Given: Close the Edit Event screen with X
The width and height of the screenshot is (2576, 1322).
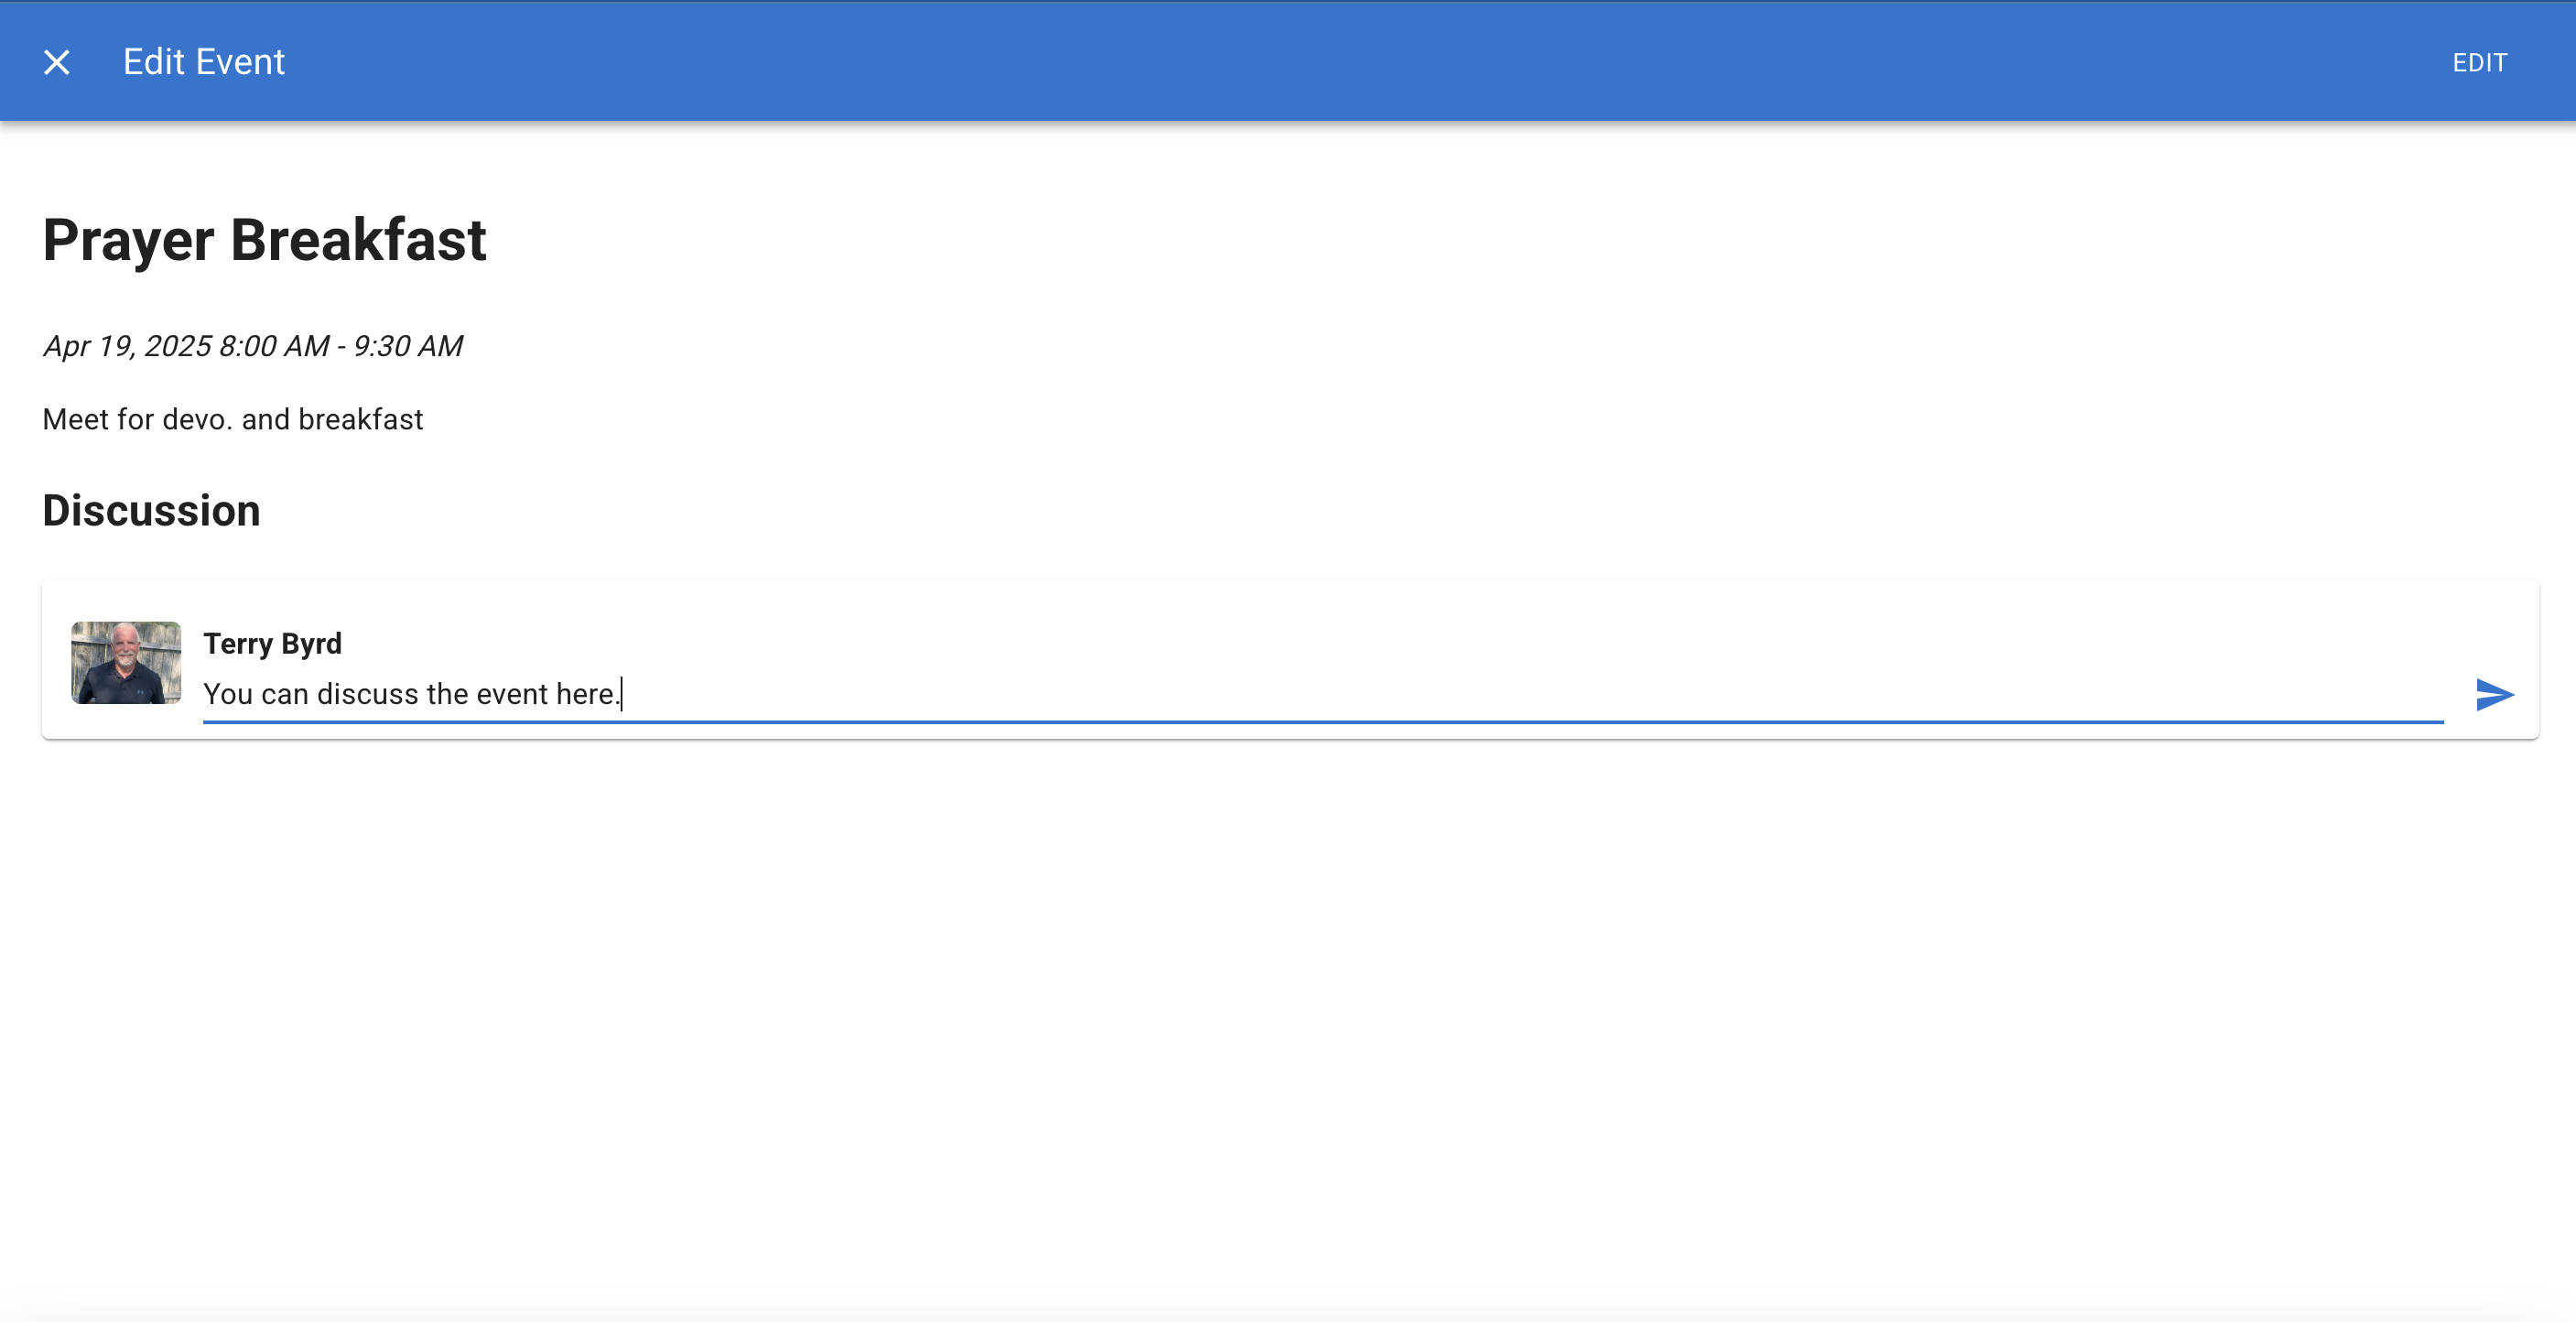Looking at the screenshot, I should 57,62.
